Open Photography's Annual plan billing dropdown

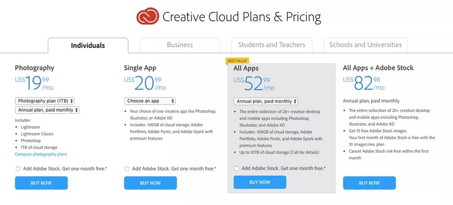pos(47,110)
